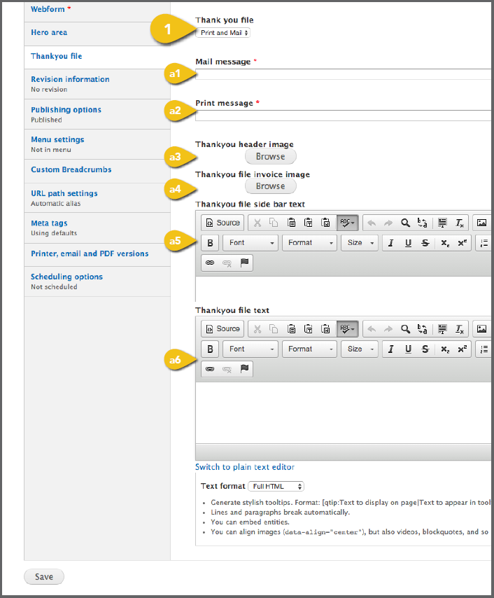Click the Save button
This screenshot has height=598, width=494.
click(x=44, y=577)
